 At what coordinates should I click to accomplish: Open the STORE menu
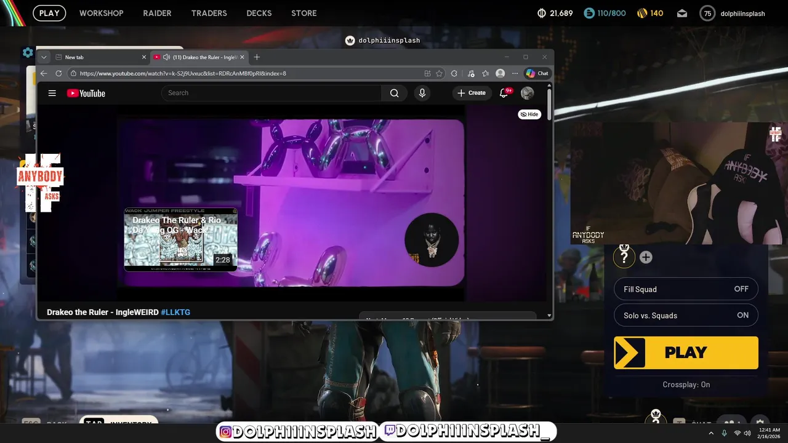304,13
